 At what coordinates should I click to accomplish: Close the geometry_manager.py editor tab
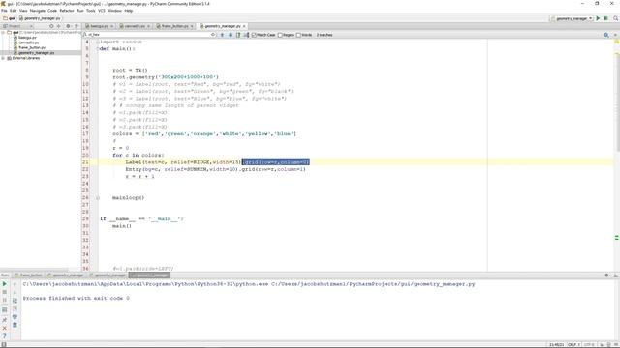point(244,26)
